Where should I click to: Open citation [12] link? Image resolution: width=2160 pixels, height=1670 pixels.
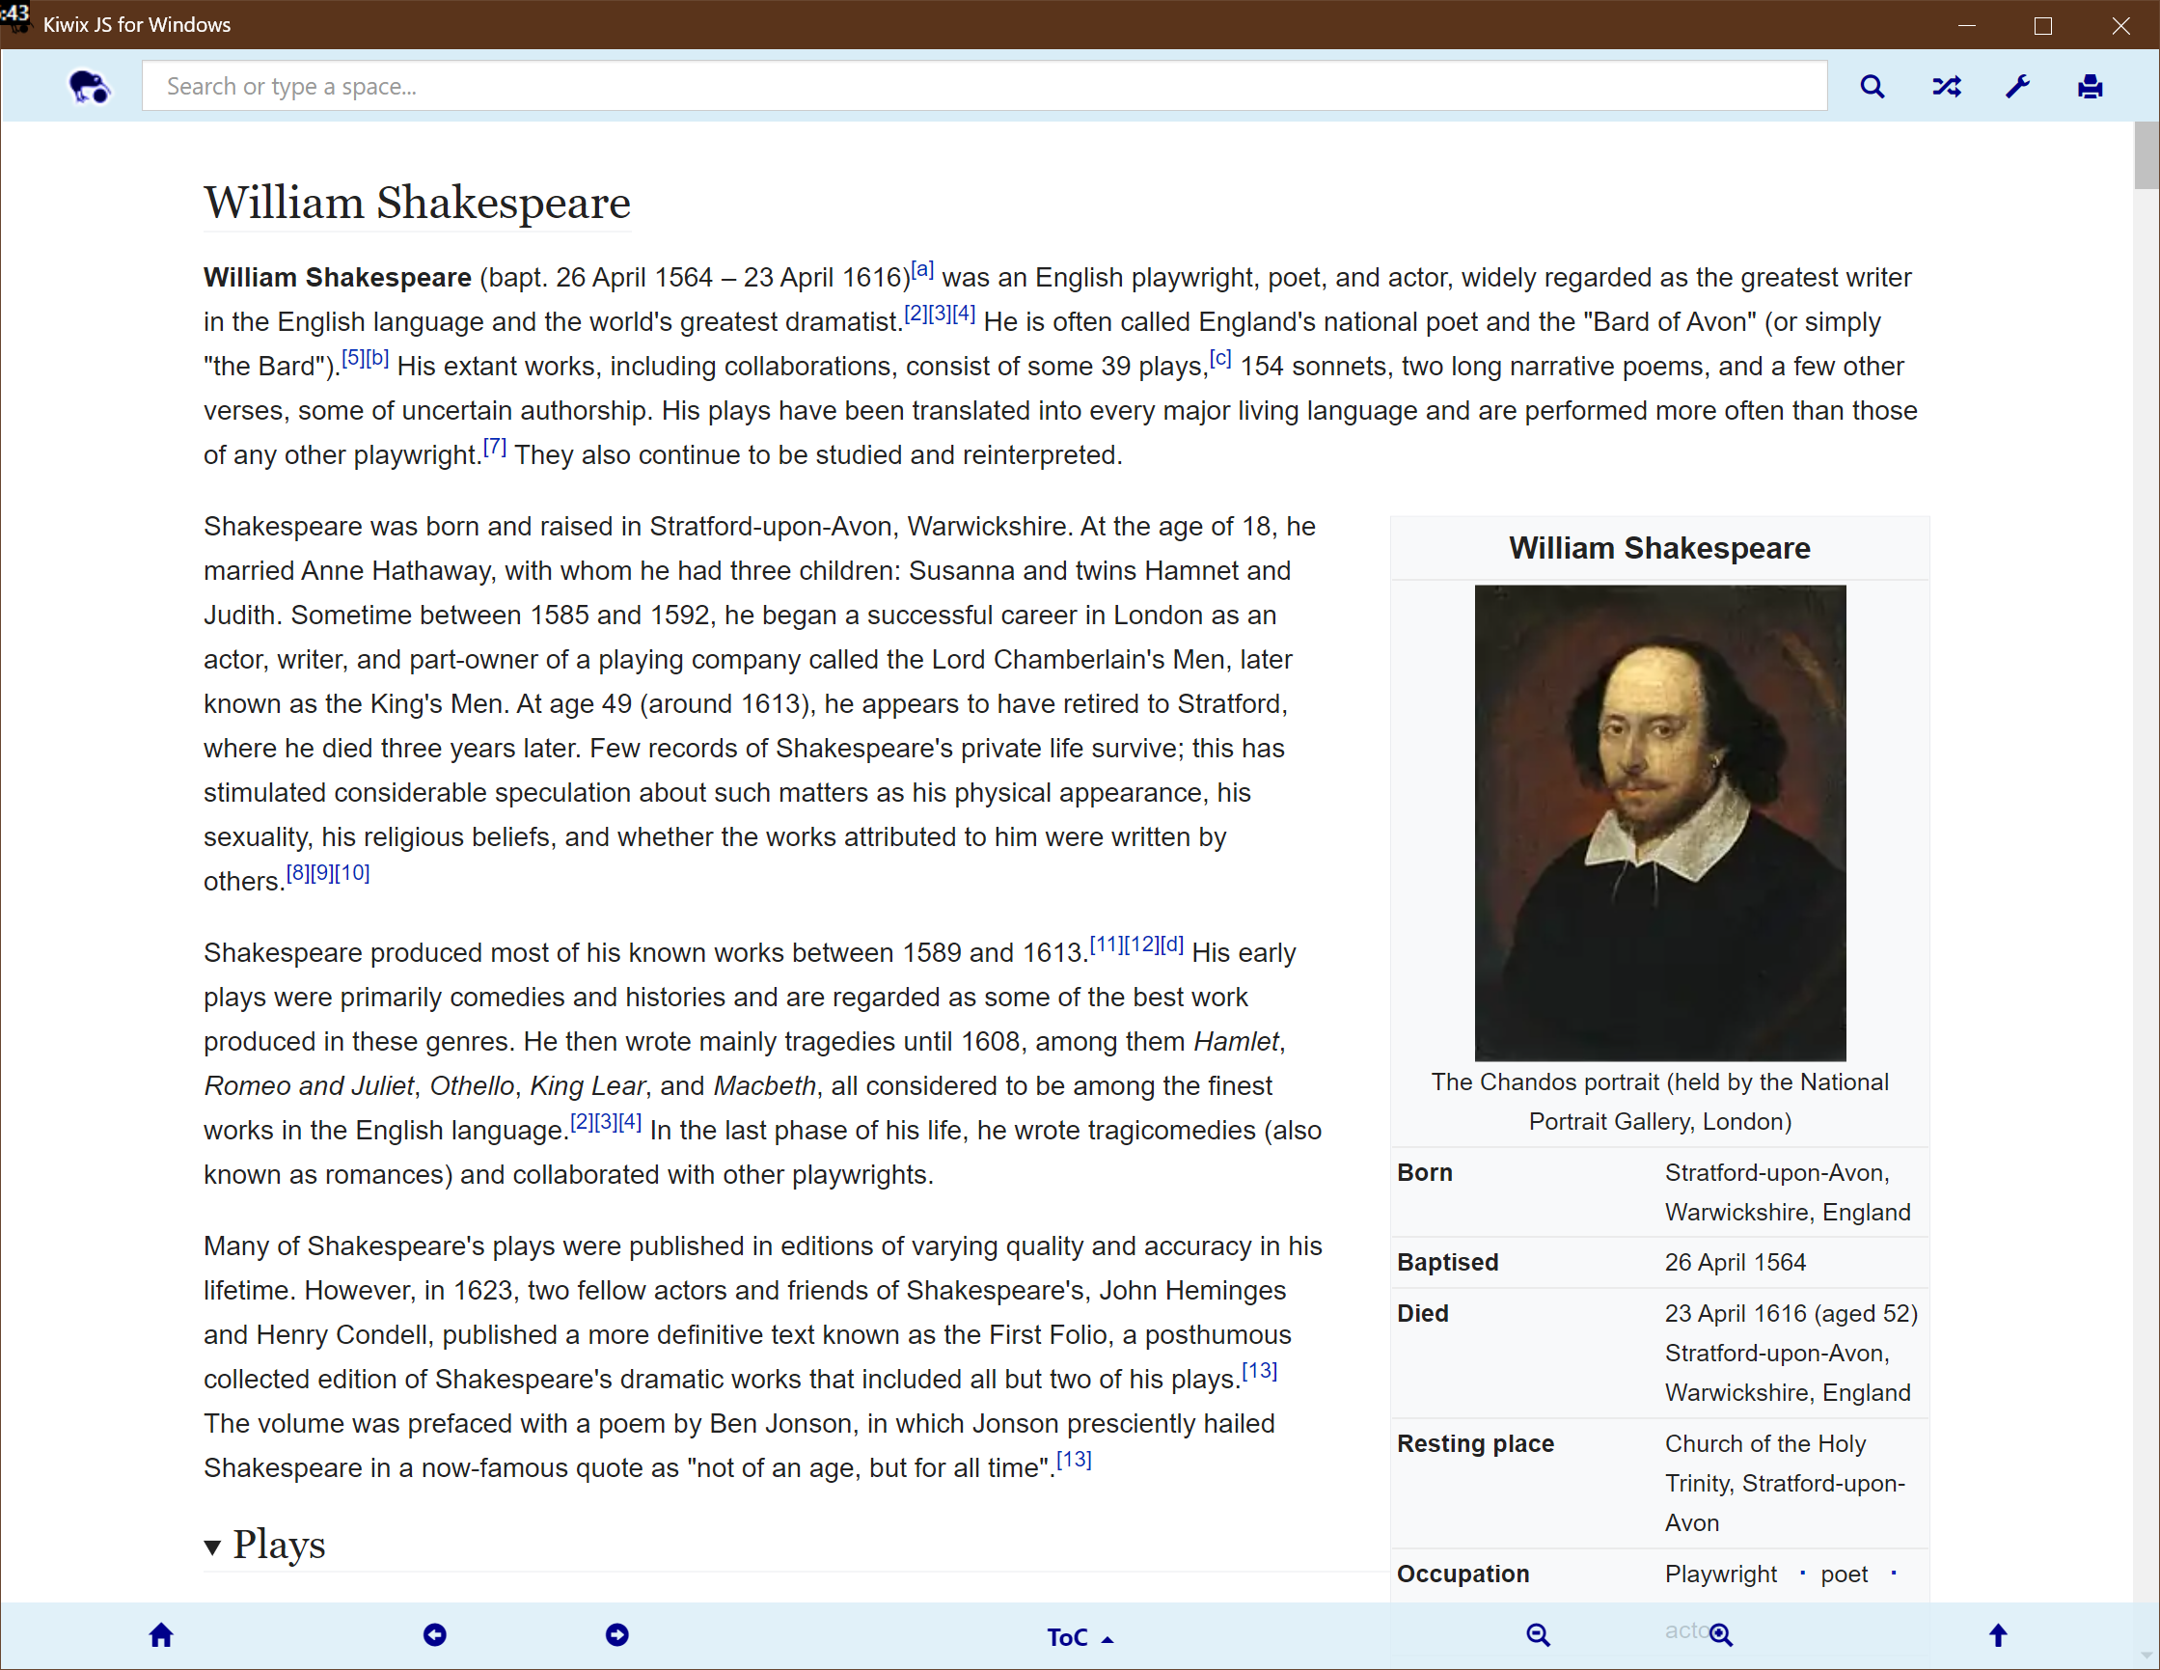[x=1142, y=944]
